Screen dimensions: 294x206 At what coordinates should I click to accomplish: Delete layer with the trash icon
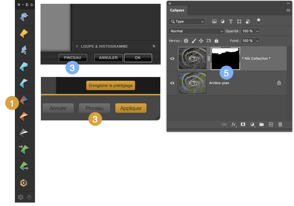[x=280, y=124]
